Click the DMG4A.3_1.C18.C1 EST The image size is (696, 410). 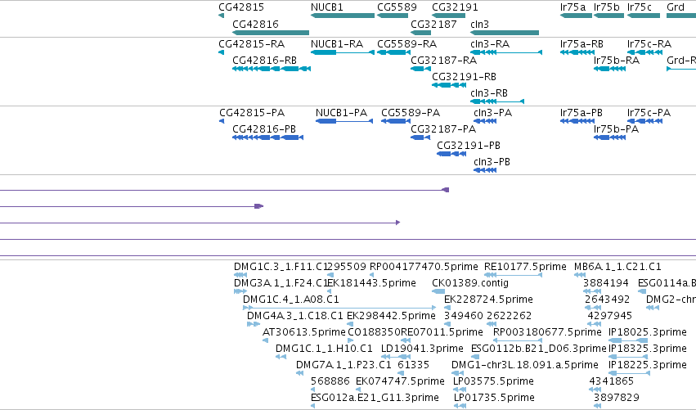click(254, 324)
